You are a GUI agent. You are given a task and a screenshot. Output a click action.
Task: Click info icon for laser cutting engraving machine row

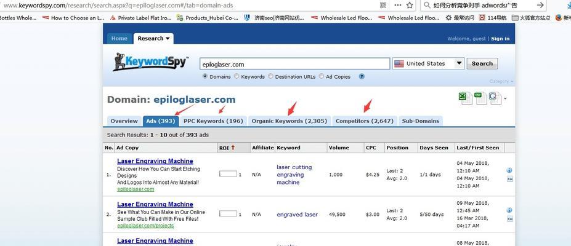point(509,170)
